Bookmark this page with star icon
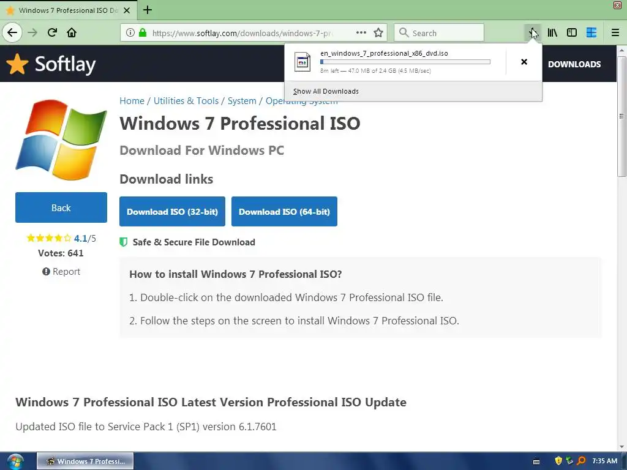This screenshot has height=470, width=627. [378, 32]
